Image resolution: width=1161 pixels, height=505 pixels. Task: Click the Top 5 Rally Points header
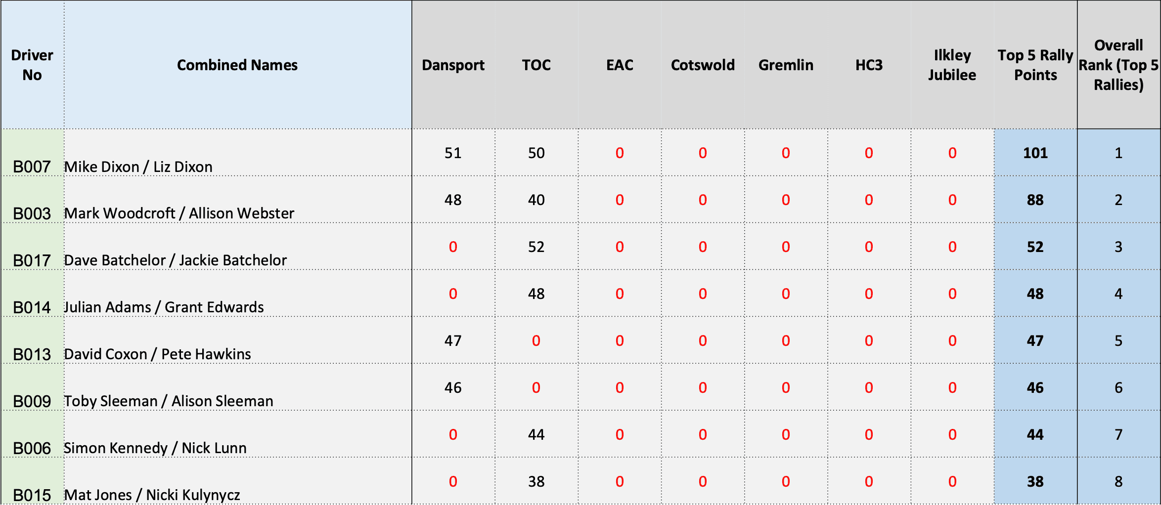click(x=1035, y=65)
